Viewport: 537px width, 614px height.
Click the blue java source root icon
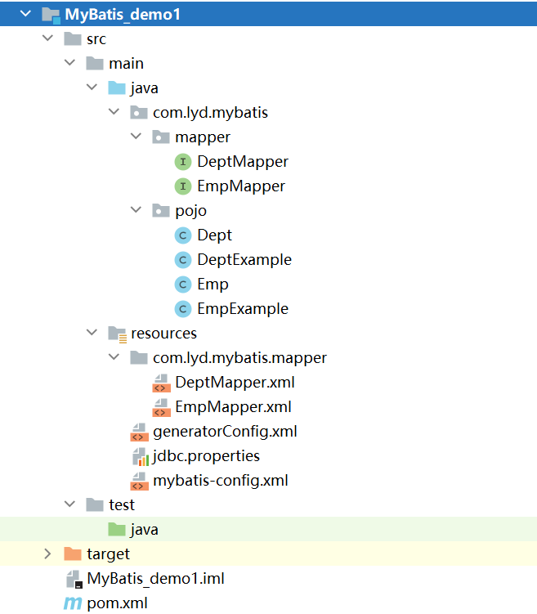click(117, 87)
